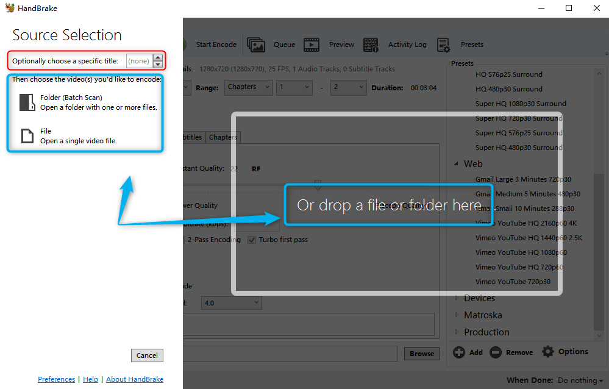
Task: Open the end chapter dropdown showing 2
Action: [x=348, y=87]
